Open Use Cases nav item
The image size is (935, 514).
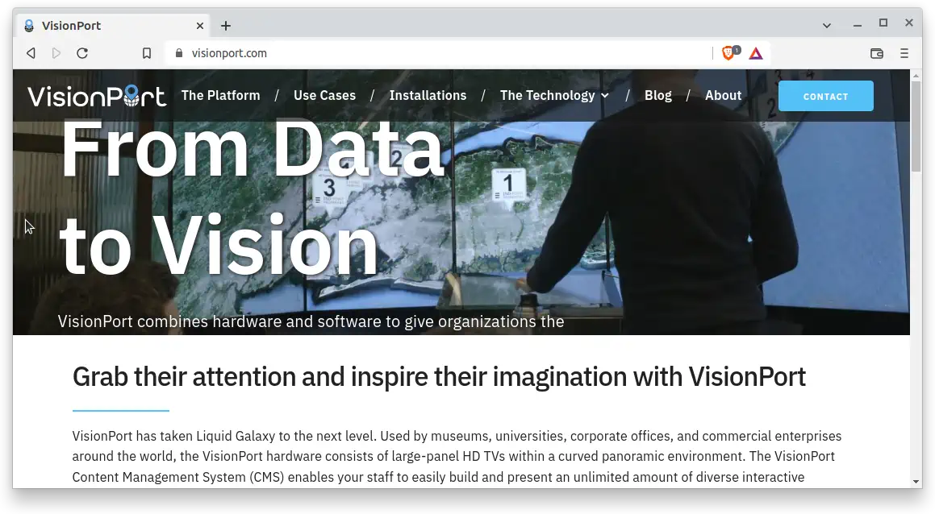[x=324, y=95]
